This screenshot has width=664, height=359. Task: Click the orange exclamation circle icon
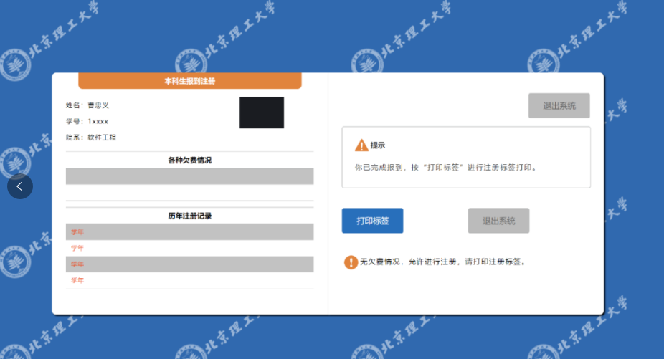pyautogui.click(x=351, y=262)
